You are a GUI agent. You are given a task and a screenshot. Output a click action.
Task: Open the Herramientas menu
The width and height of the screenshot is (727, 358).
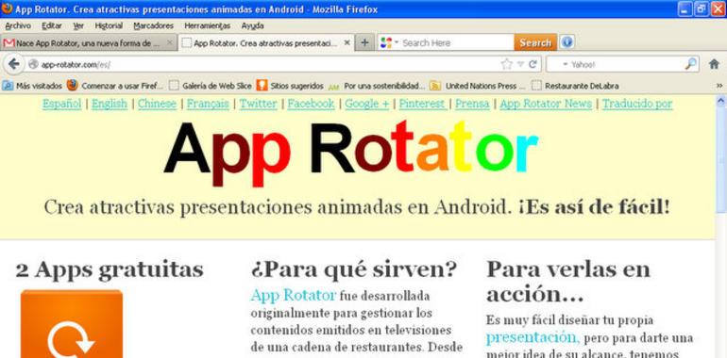click(x=208, y=25)
